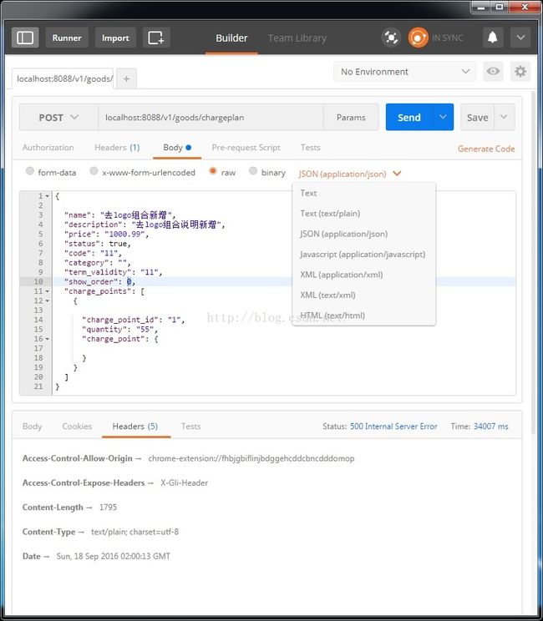
Task: Collapse the fold arrow on line 1
Action: [48, 196]
